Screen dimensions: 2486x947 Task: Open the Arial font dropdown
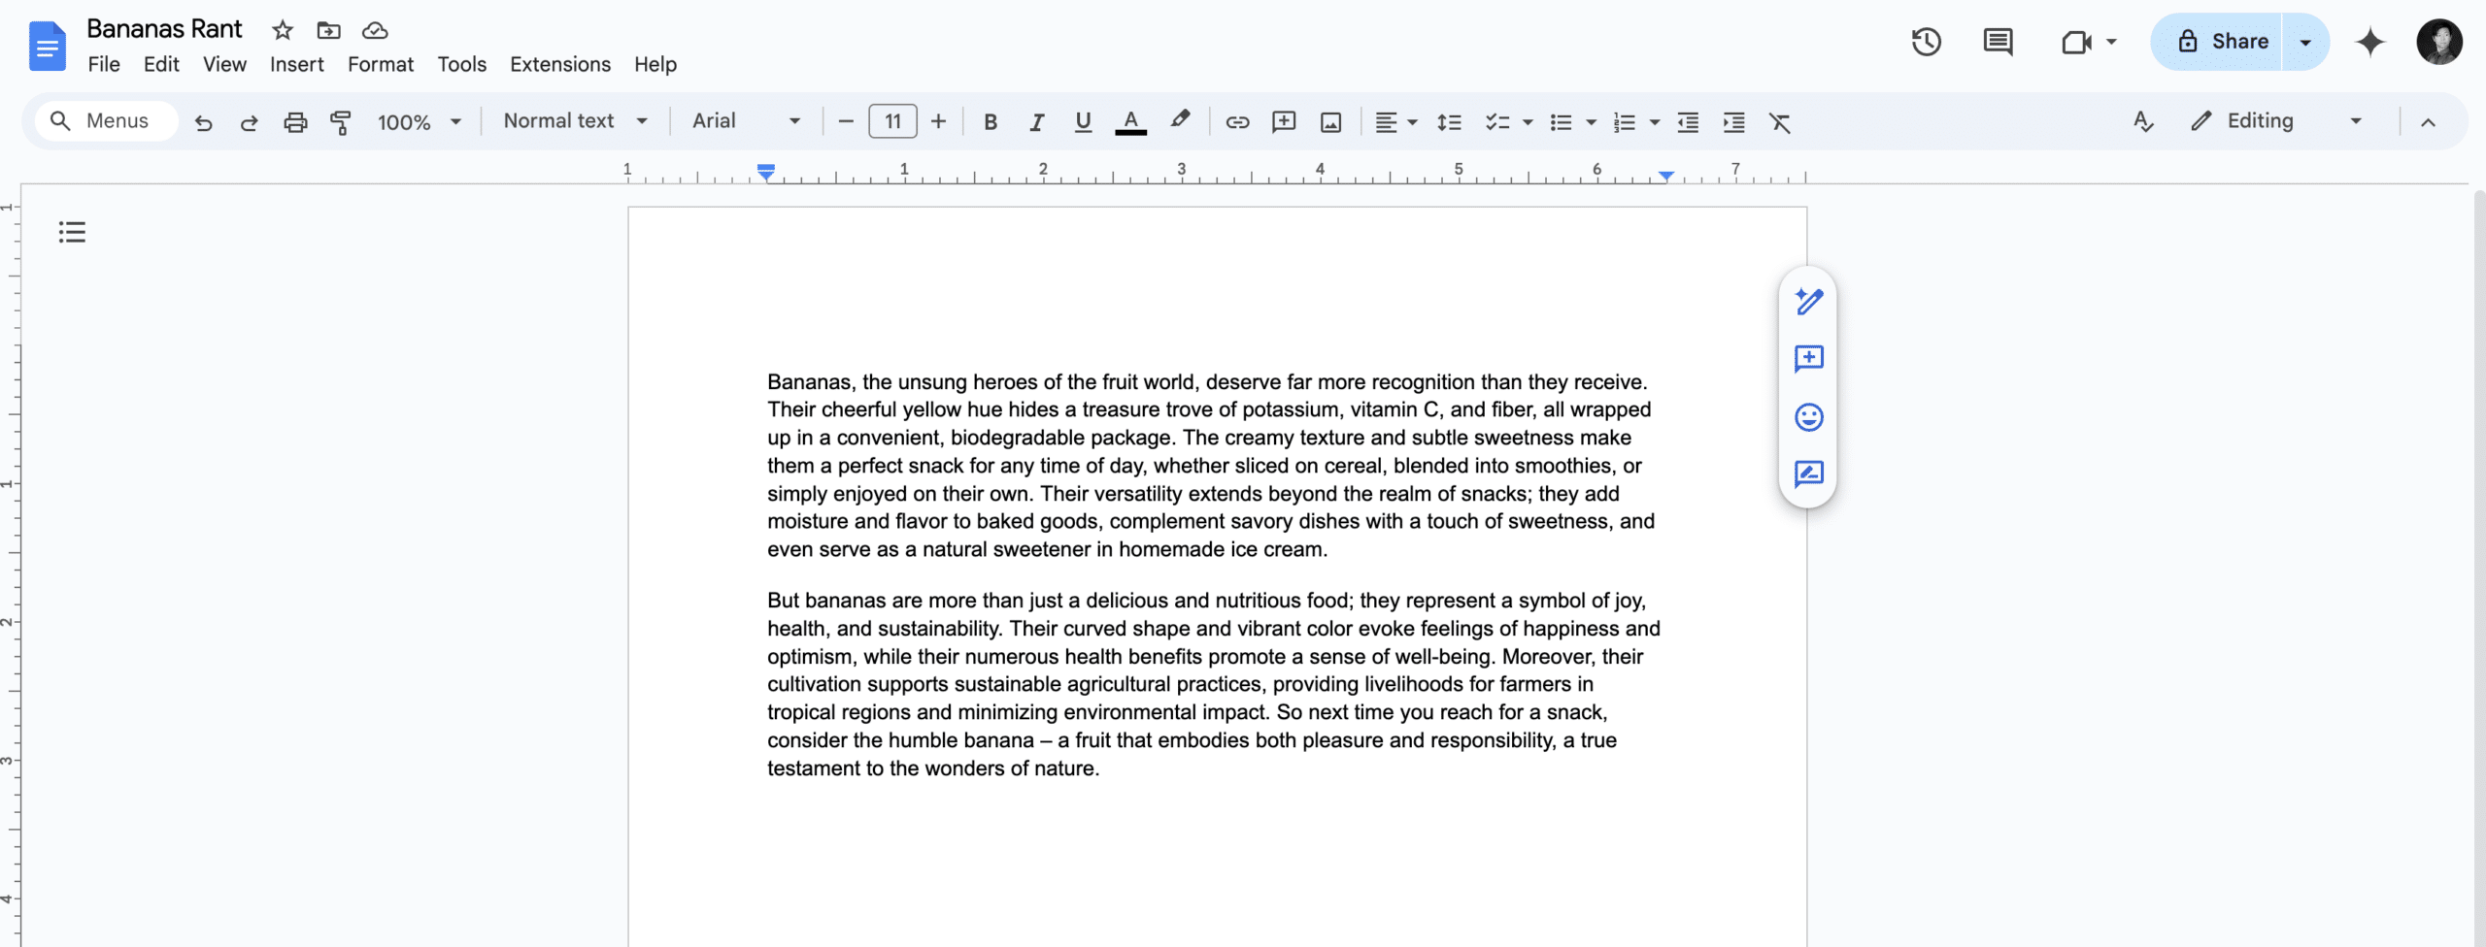746,121
